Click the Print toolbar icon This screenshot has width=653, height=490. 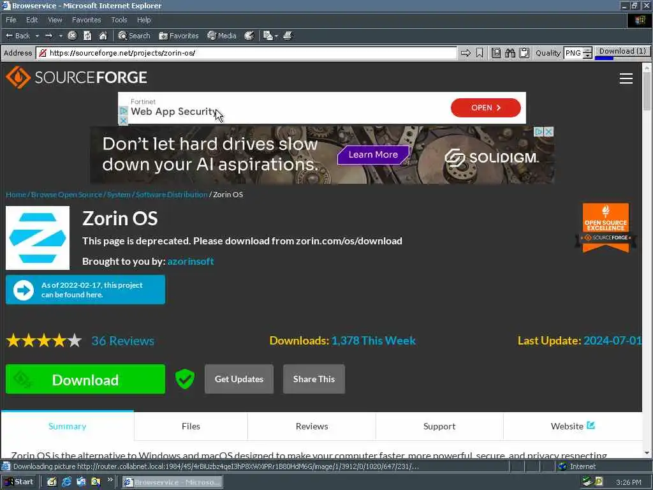click(288, 36)
